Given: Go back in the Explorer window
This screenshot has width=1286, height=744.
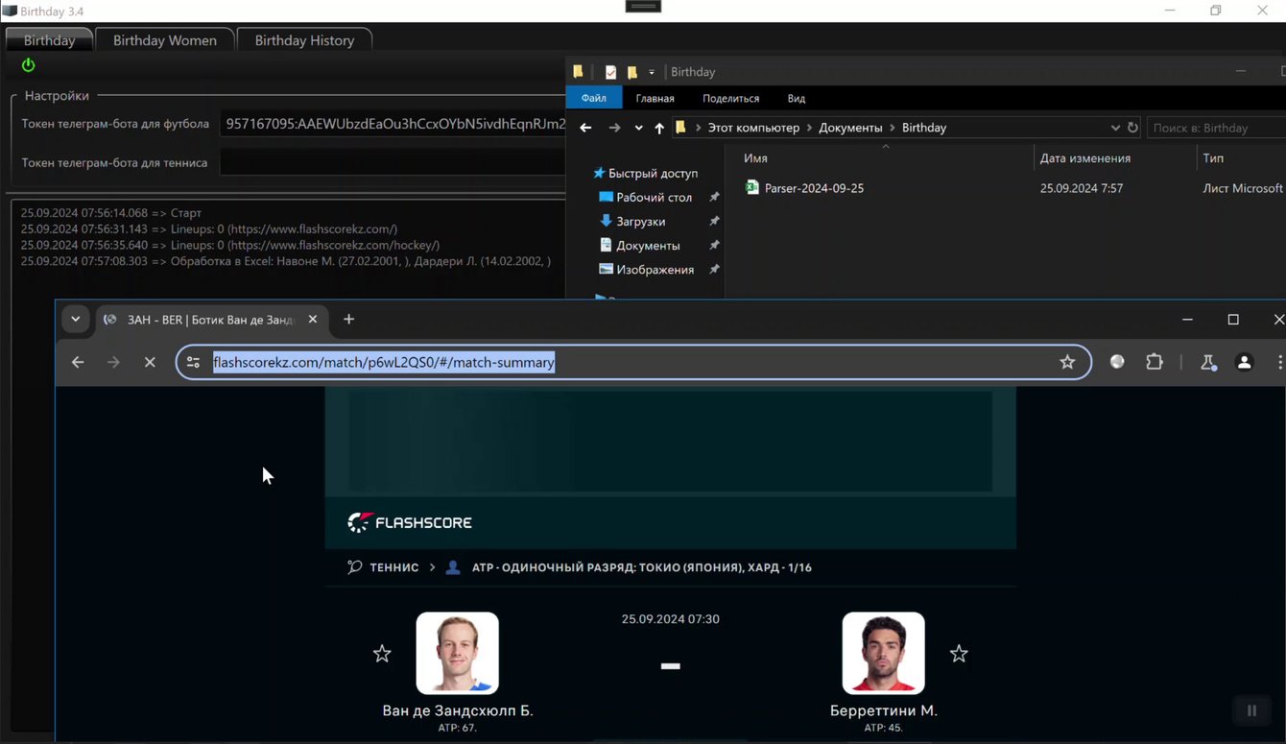Looking at the screenshot, I should pyautogui.click(x=585, y=128).
